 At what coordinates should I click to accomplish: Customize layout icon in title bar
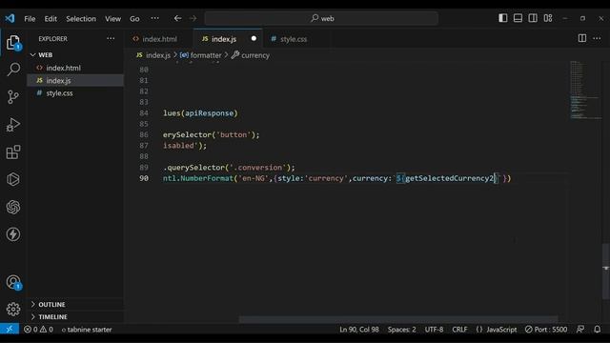coord(548,18)
